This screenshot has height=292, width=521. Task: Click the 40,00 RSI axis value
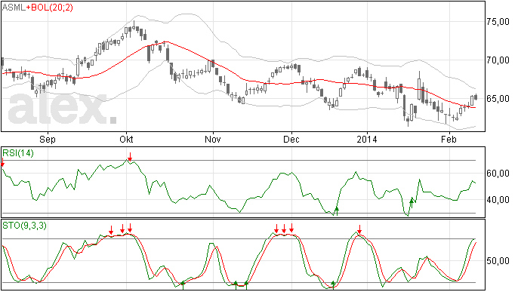tap(498, 200)
